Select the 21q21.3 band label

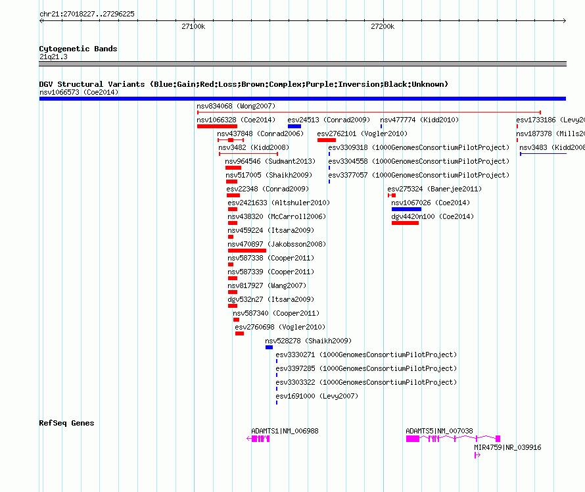[x=53, y=57]
